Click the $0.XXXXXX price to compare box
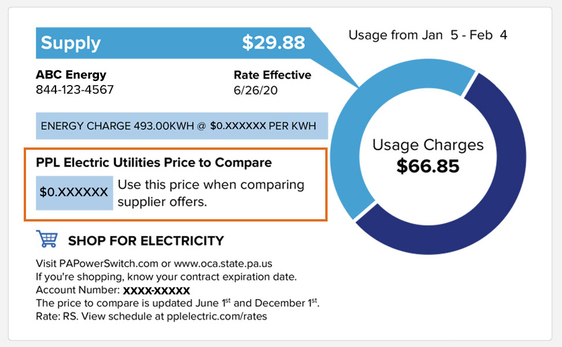Viewport: 562px width, 347px height. pos(74,193)
